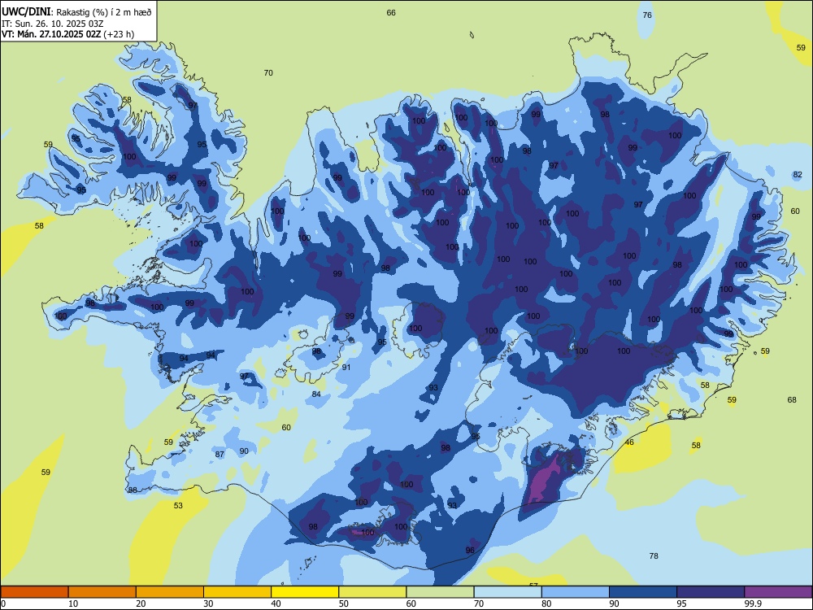
Task: Click the 95–99.9 navy legend swatch
Action: (x=711, y=592)
